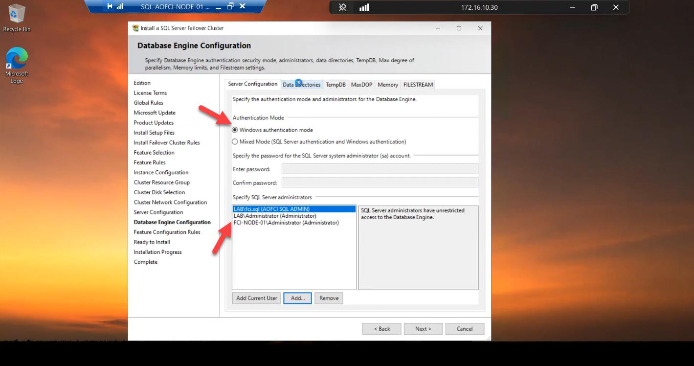Click the SQL Server setup title bar icon
The height and width of the screenshot is (366, 694).
click(x=135, y=28)
